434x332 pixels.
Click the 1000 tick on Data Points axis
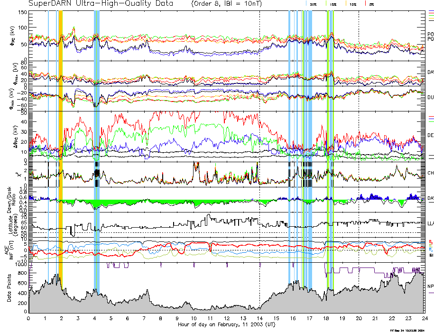pos(20,265)
